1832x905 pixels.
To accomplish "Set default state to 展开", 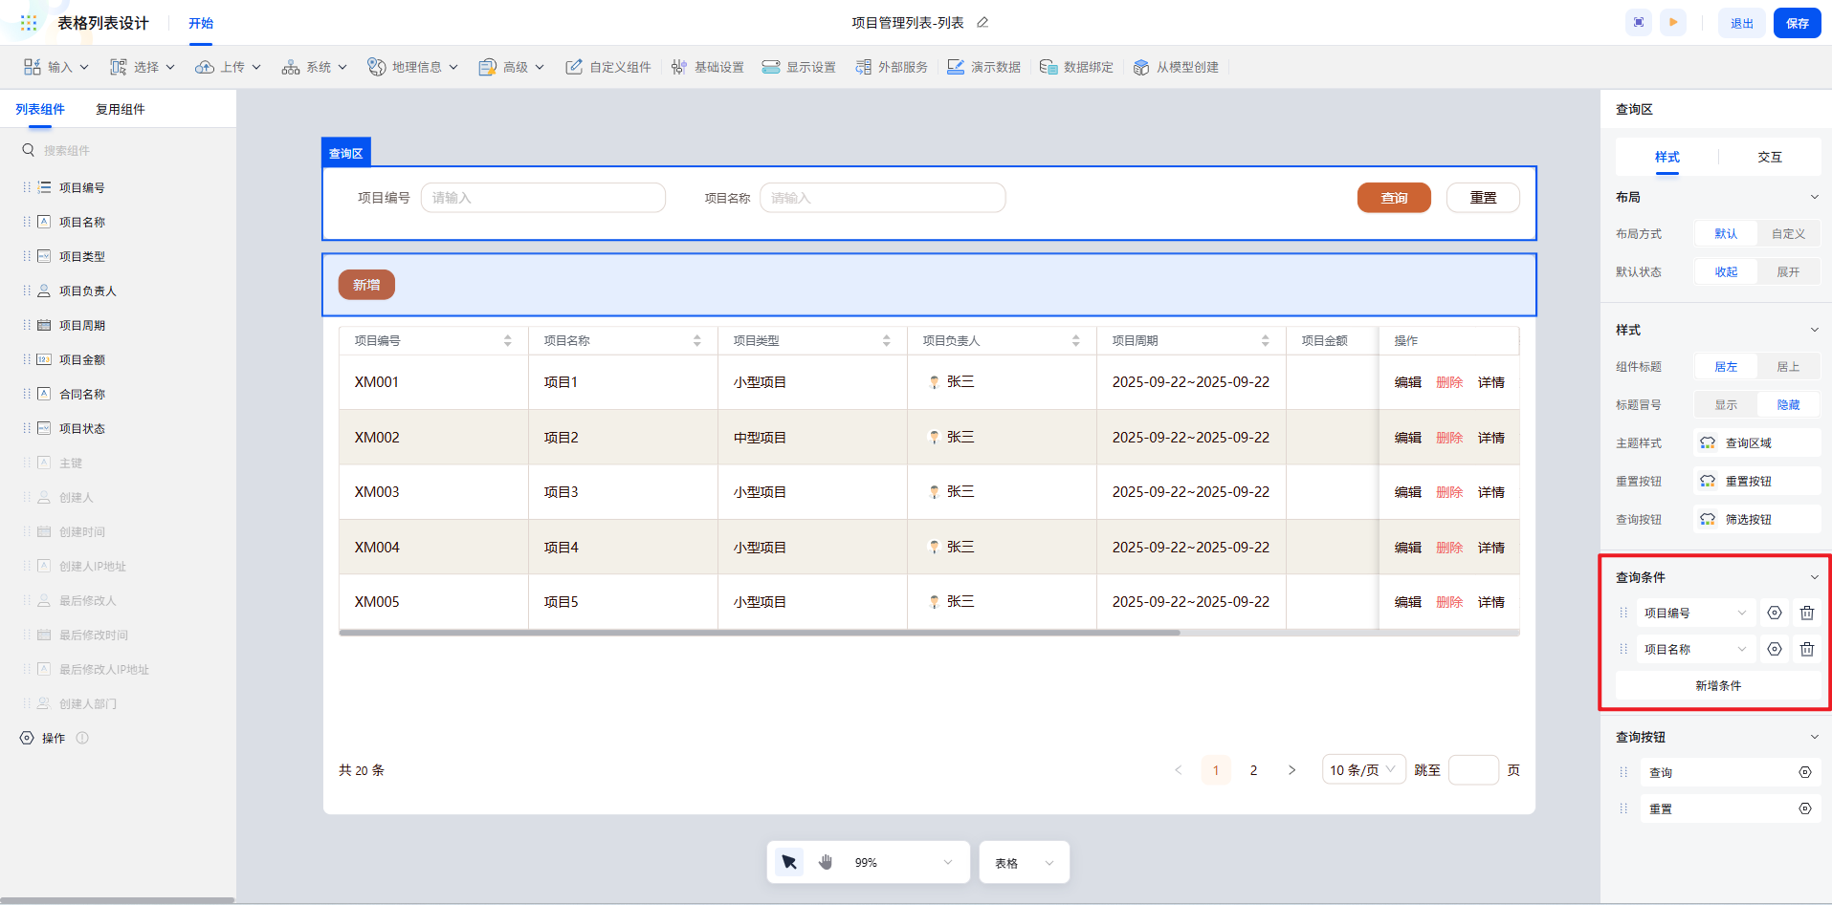I will (1788, 272).
